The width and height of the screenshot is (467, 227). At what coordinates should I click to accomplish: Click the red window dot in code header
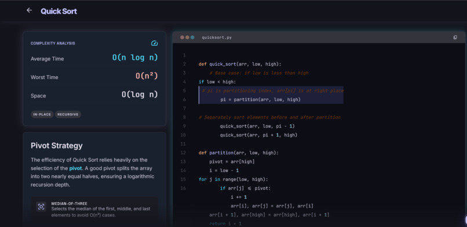[x=182, y=38]
